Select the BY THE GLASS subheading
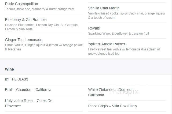Screen dimensions: 172x114 tap(17, 79)
